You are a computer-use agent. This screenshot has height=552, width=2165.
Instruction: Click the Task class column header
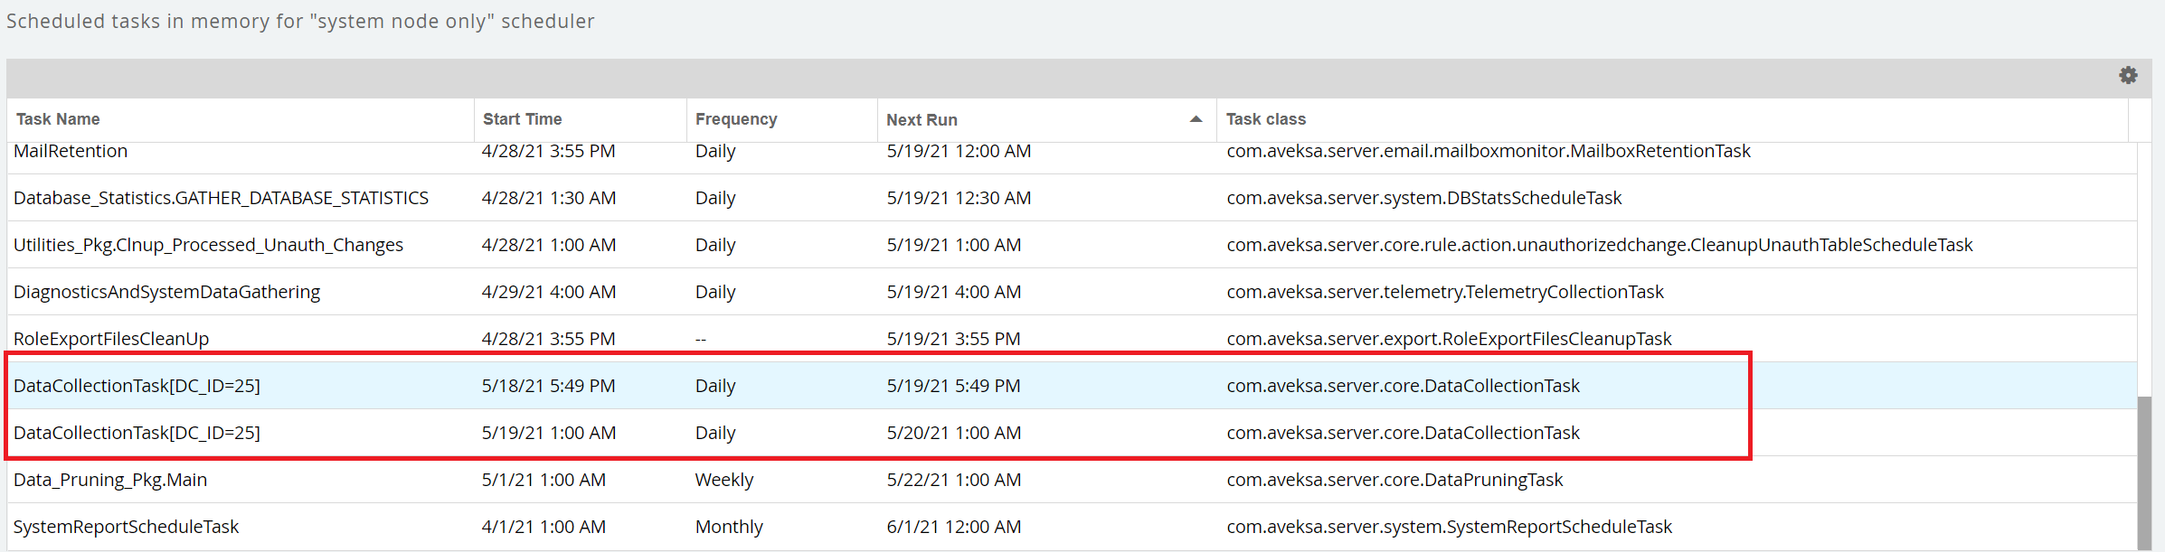point(1265,119)
